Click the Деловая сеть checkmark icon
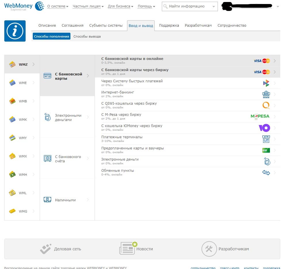The height and width of the screenshot is (269, 284). pyautogui.click(x=46, y=249)
